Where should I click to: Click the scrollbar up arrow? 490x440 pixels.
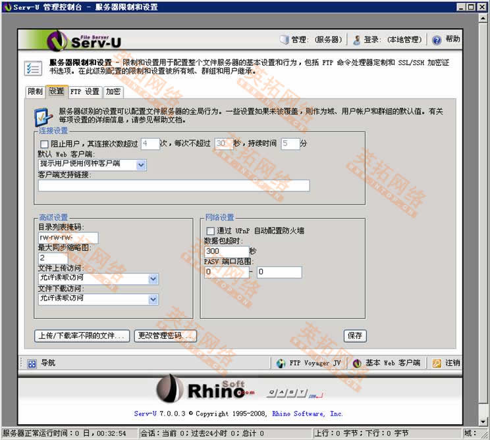pyautogui.click(x=483, y=18)
